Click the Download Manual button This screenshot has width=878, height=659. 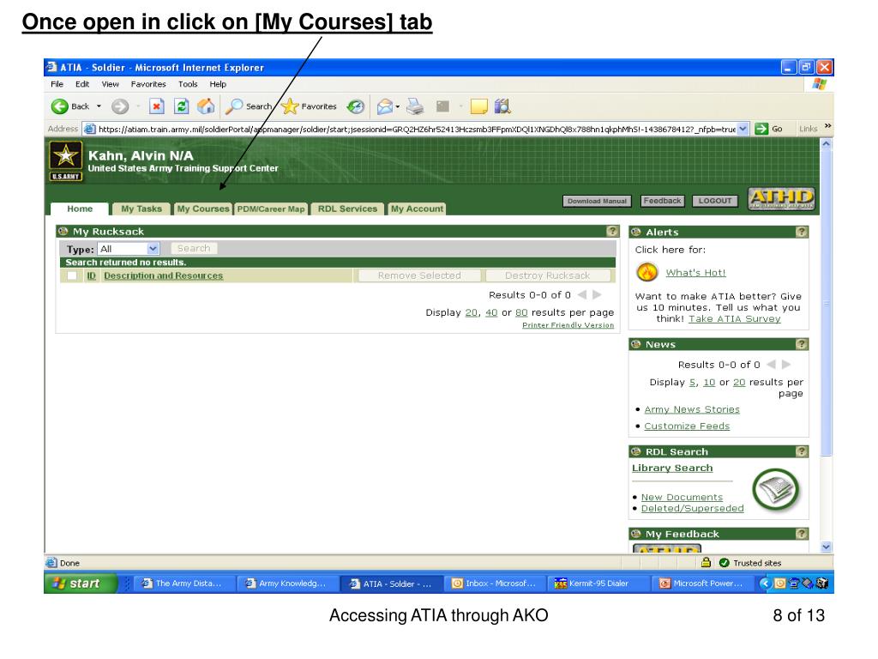(x=597, y=201)
